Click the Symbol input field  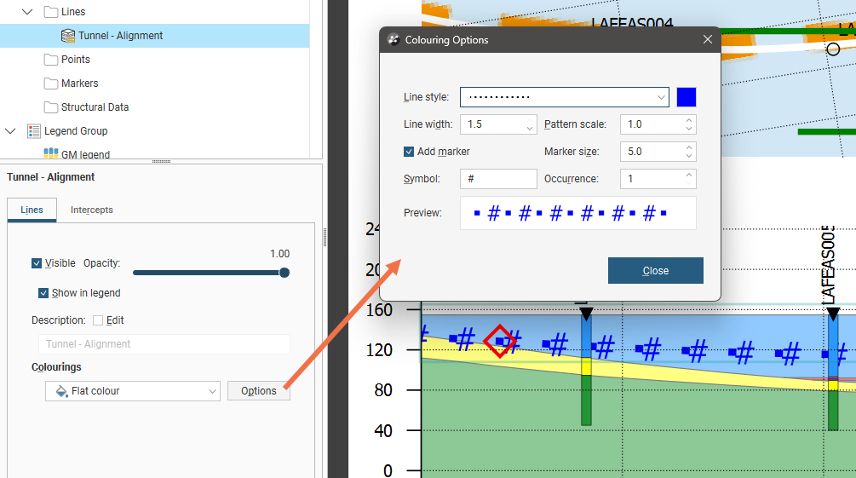[498, 179]
